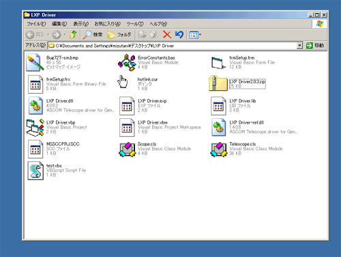Select the LXP Driver.dll file icon
Screen dimensions: 341x257
pos(35,105)
